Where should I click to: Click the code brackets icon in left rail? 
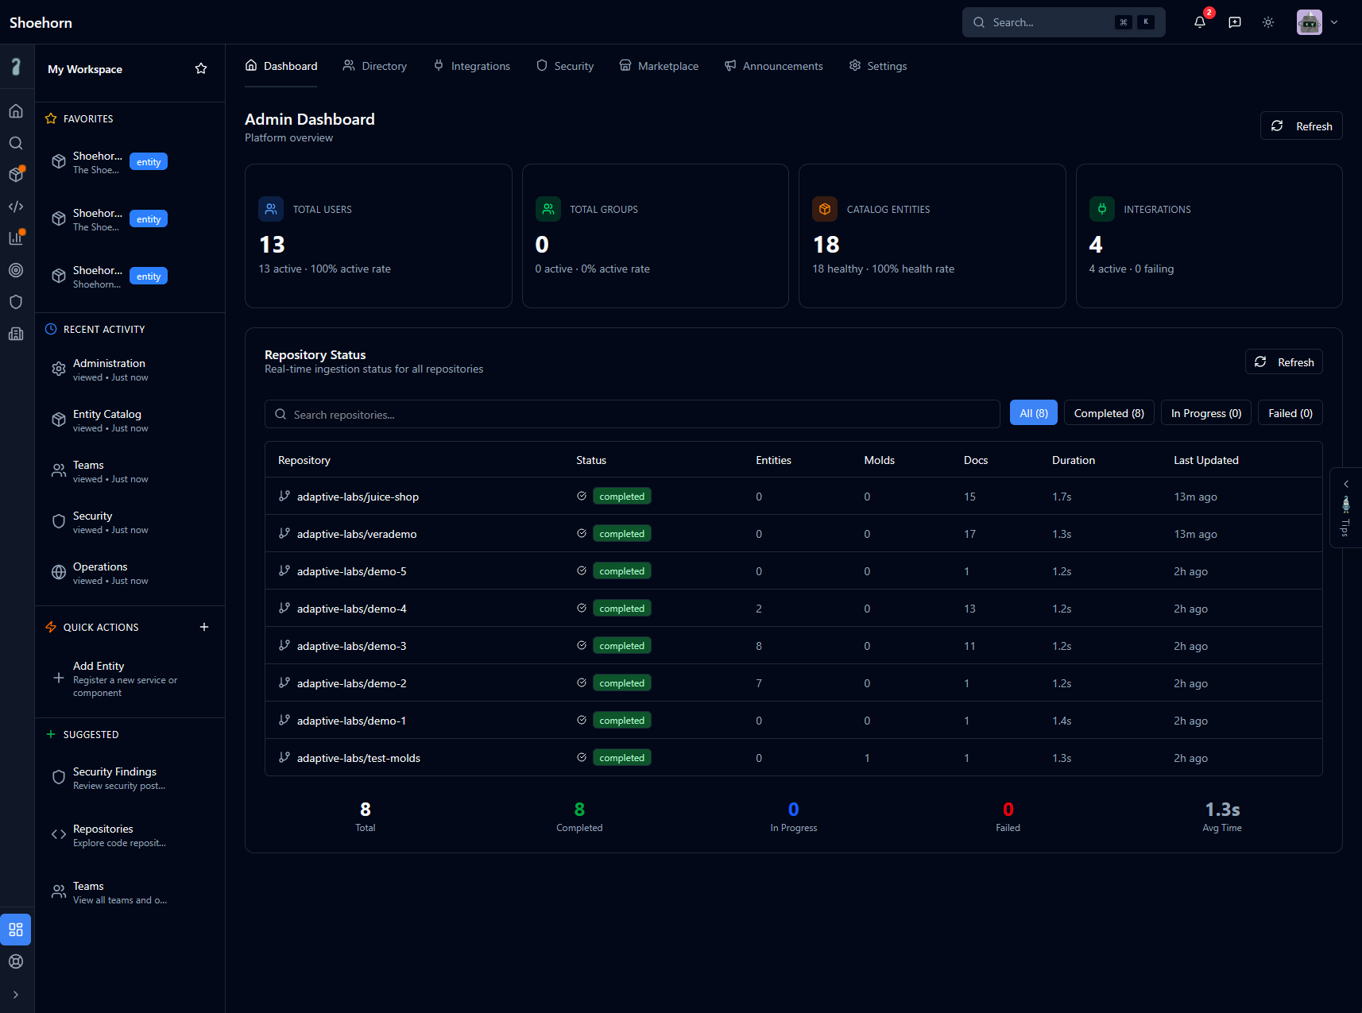[x=16, y=207]
